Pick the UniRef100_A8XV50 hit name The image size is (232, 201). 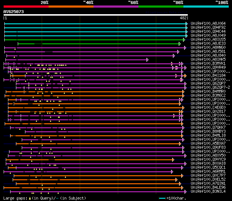coord(208,156)
